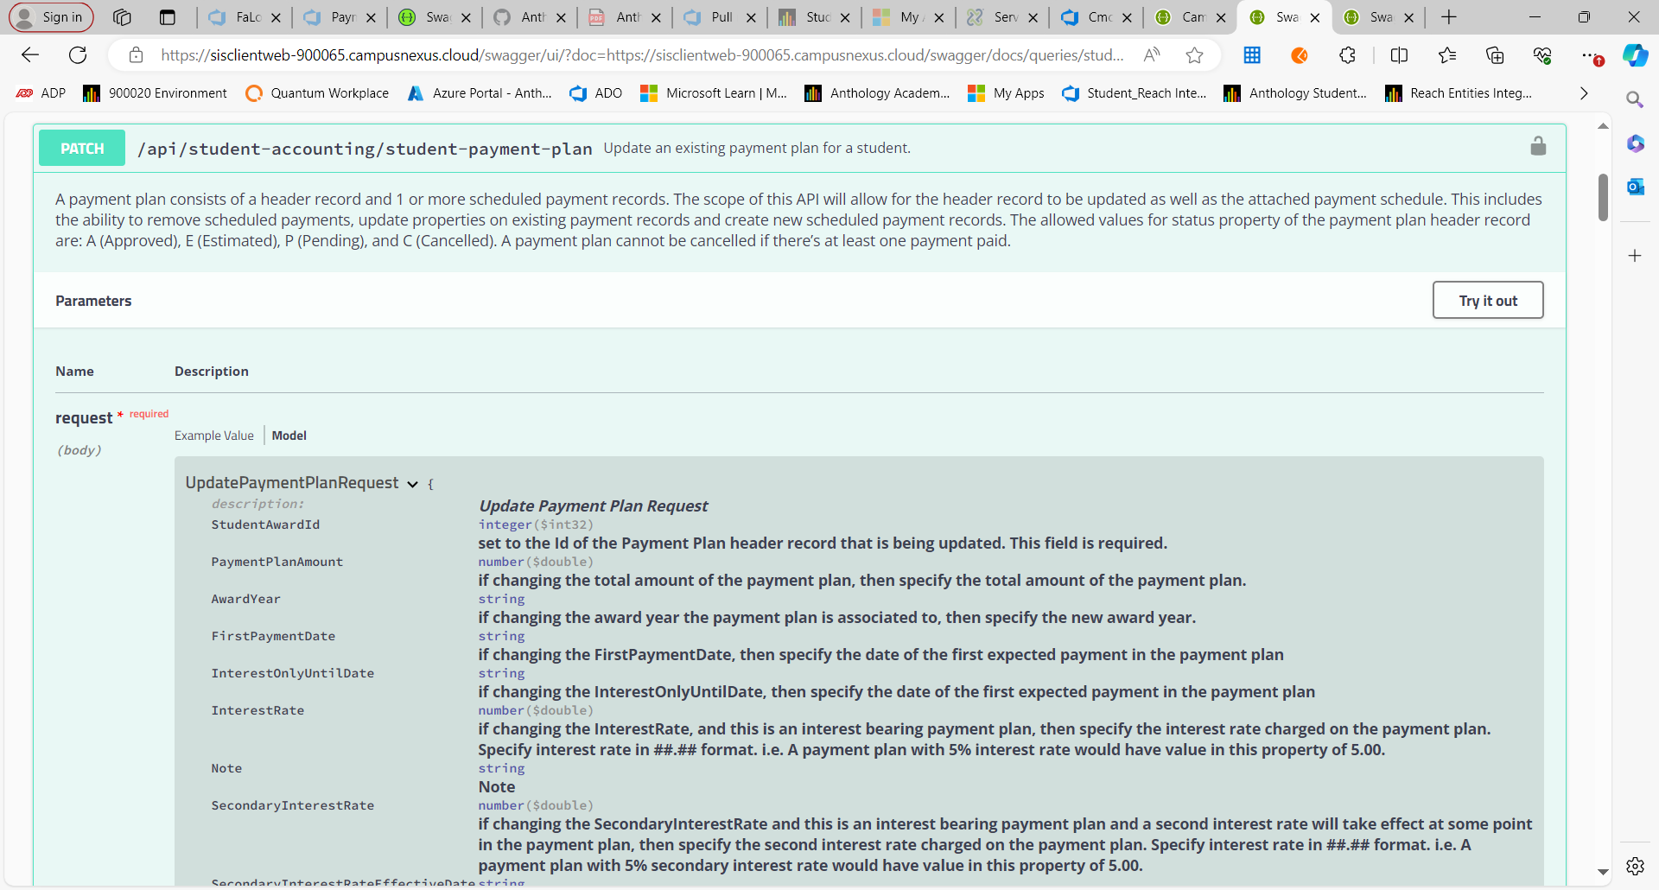Screen dimensions: 1659x890
Task: Toggle Split screen view
Action: pyautogui.click(x=1399, y=55)
